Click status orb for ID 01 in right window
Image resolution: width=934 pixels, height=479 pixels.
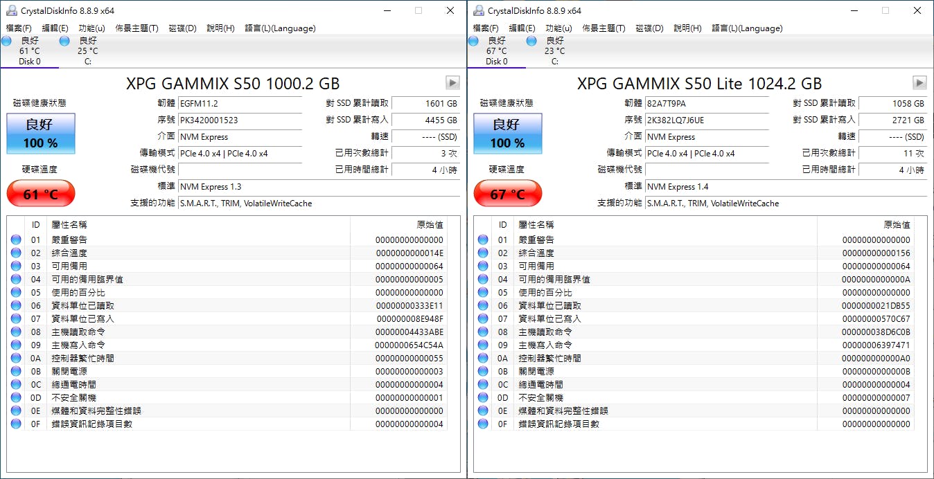(483, 239)
